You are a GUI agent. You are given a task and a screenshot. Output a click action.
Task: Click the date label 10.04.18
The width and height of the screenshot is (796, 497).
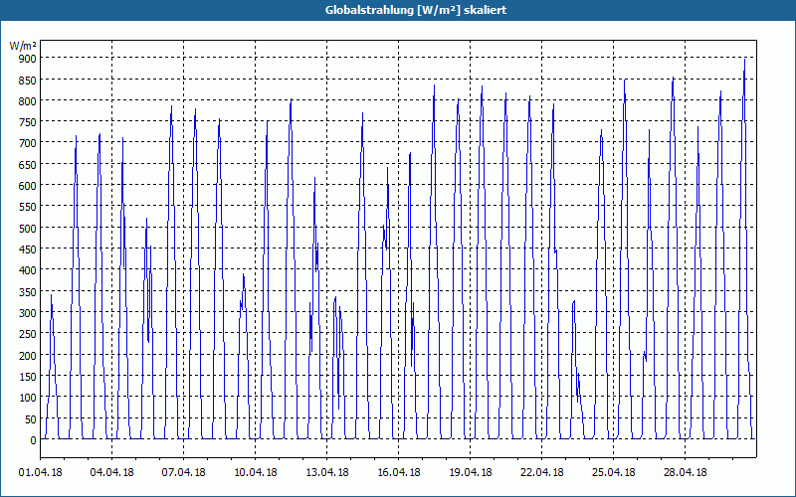(x=256, y=473)
